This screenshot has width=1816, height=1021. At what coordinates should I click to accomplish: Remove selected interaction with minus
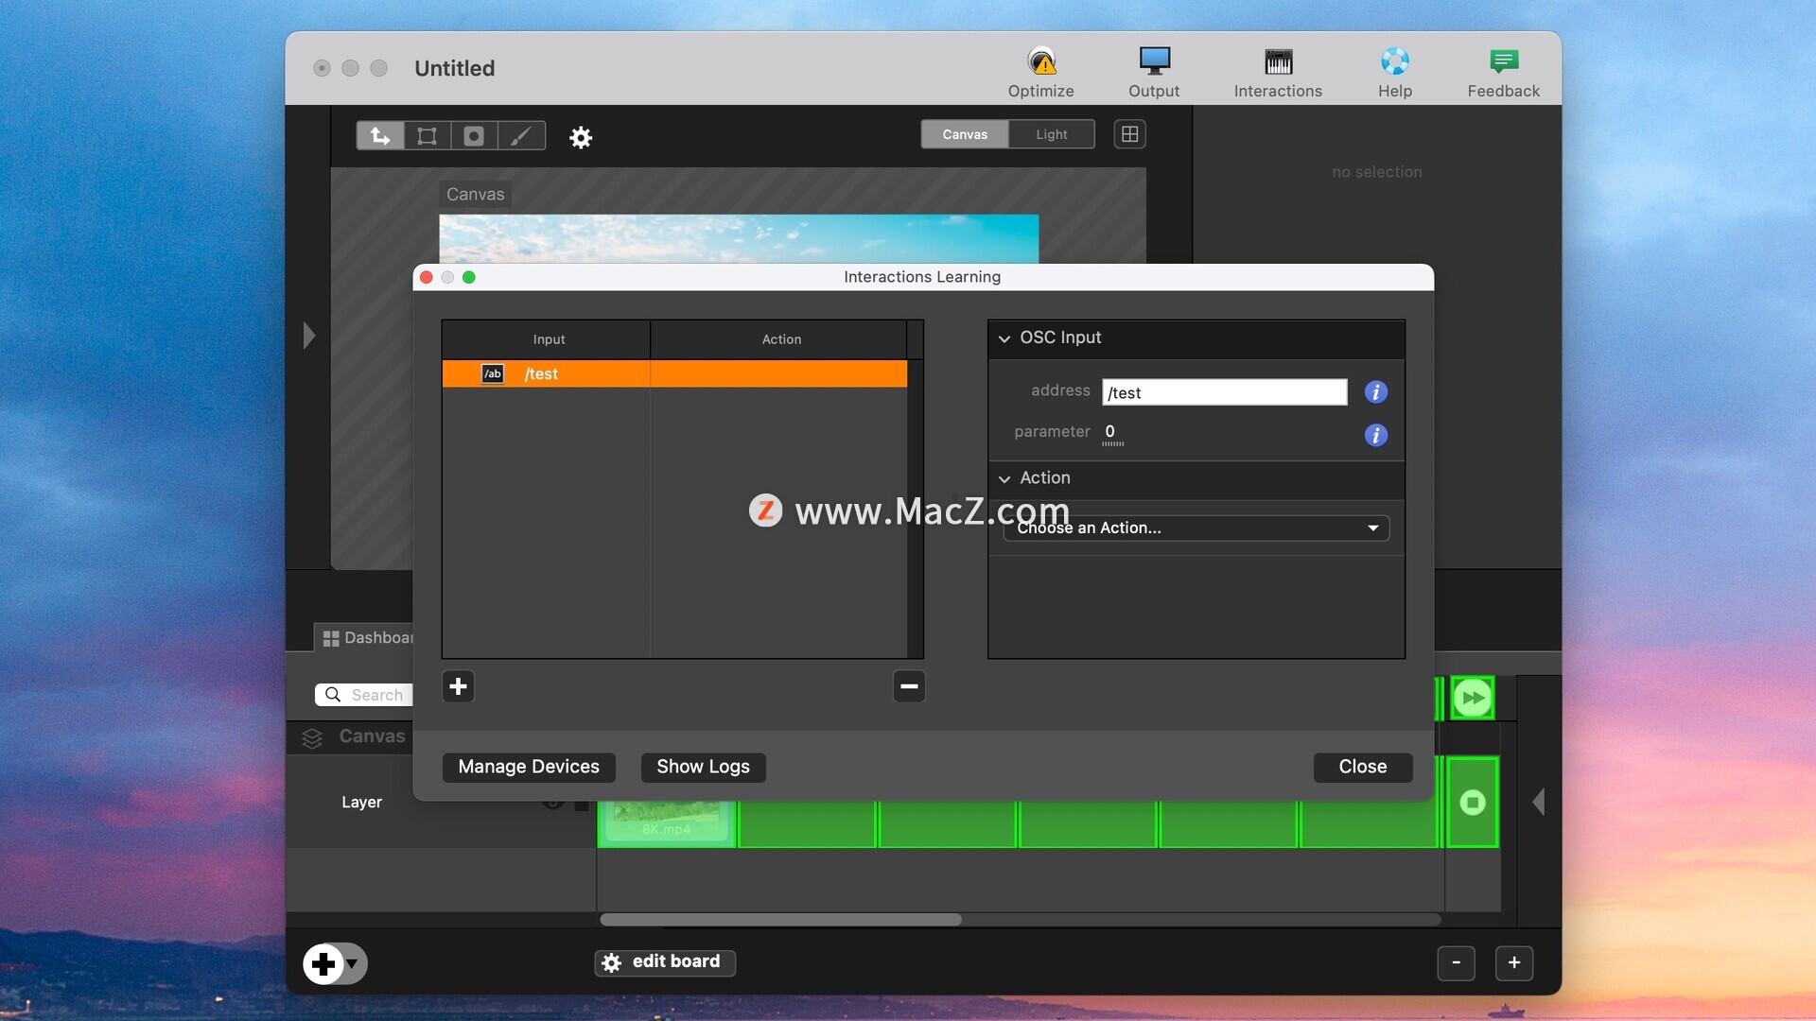pyautogui.click(x=909, y=686)
